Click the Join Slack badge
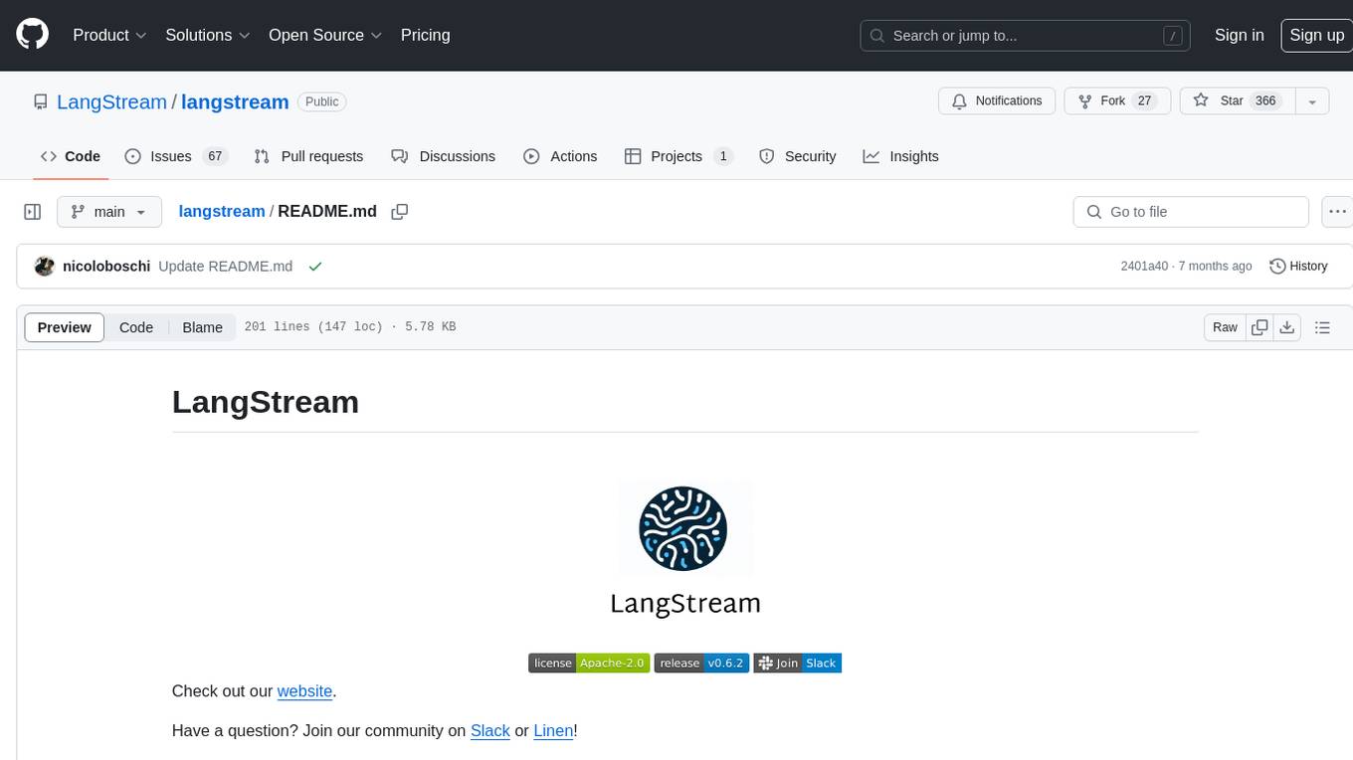 797,664
